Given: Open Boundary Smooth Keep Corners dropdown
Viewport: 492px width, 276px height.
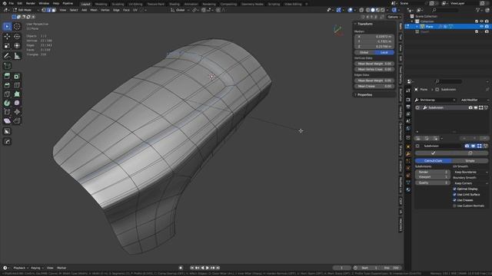Looking at the screenshot, I should [x=470, y=183].
